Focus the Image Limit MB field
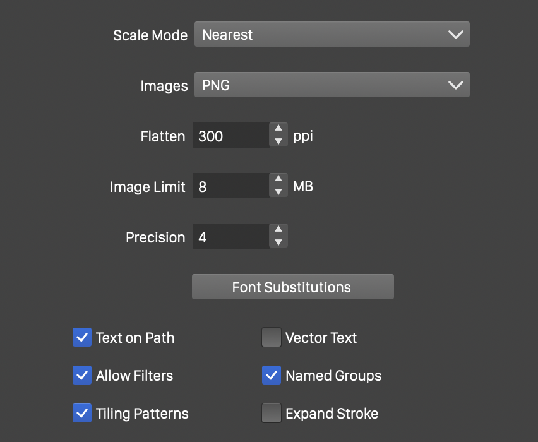The image size is (538, 442). coord(230,186)
